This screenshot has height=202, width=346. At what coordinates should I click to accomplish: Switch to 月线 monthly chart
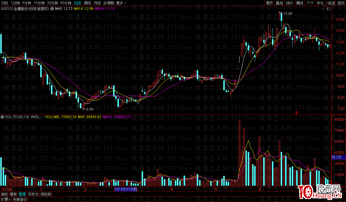[97, 3]
